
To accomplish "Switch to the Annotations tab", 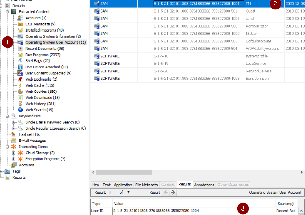I will pos(204,185).
